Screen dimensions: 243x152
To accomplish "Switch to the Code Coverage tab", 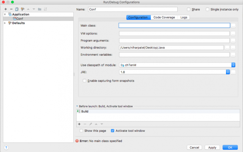I will coord(164,18).
